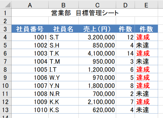163x118 pixels.
Task: Click the title cell 営業部 目標管理シート
Action: point(85,13)
